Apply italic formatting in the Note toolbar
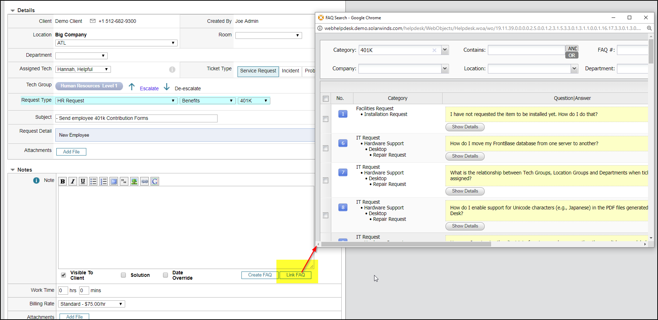 coord(73,181)
